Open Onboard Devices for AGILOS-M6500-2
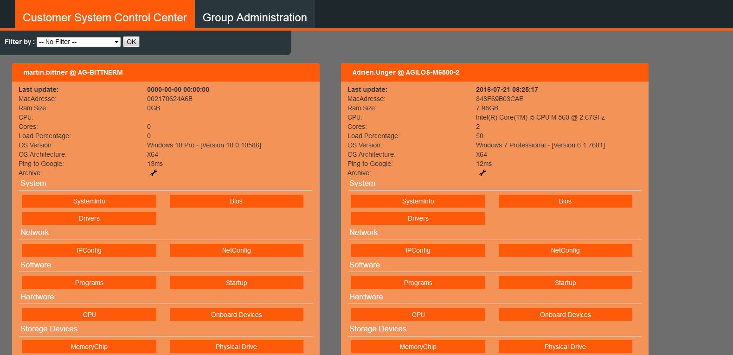 pos(566,315)
